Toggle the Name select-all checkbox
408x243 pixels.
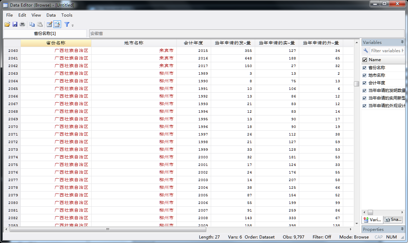tap(365, 60)
